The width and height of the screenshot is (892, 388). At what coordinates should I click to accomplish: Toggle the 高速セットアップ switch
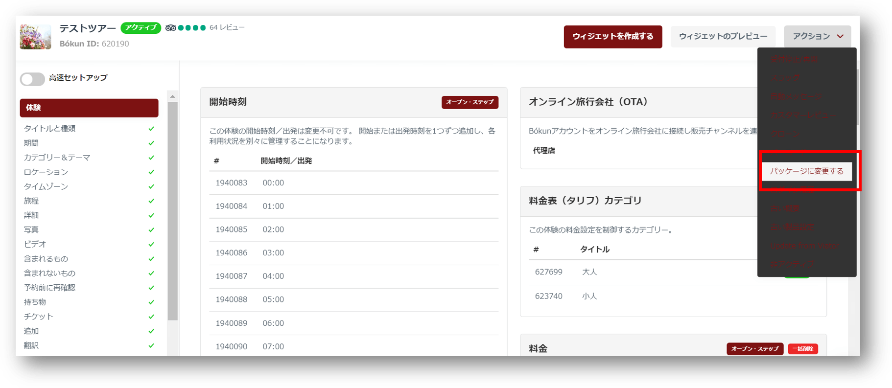[x=32, y=79]
